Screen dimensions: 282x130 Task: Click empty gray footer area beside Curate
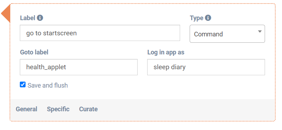pyautogui.click(x=185, y=109)
